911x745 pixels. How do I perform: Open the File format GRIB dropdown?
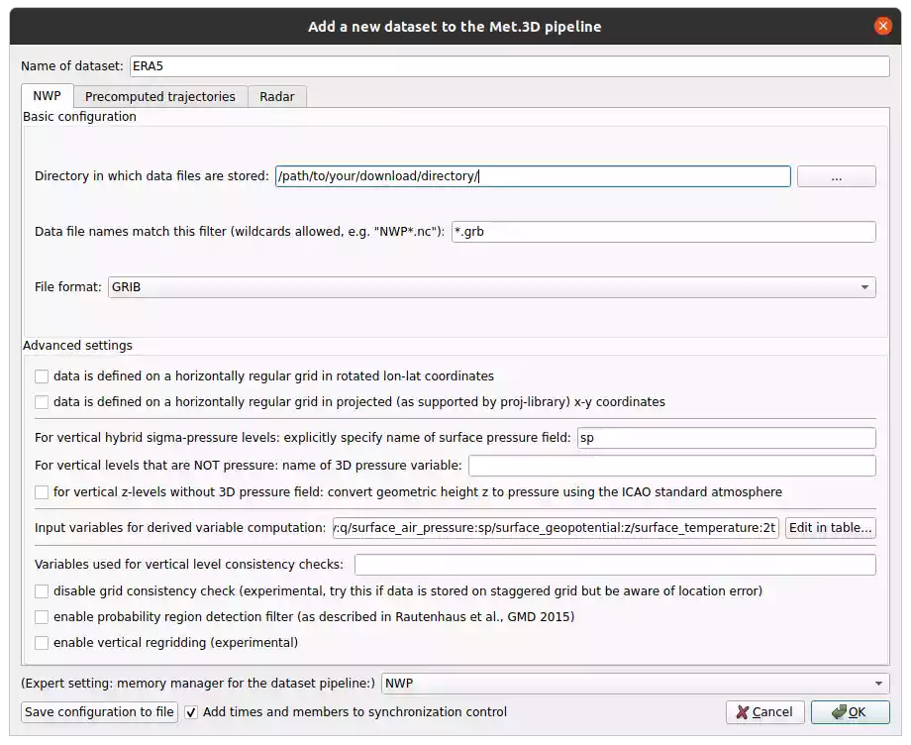[x=491, y=287]
